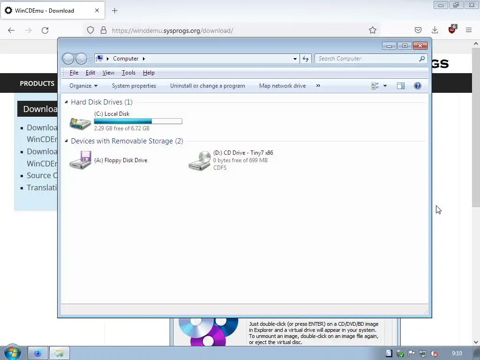Click the Computer breadcrumb segment
The image size is (480, 360).
[126, 59]
